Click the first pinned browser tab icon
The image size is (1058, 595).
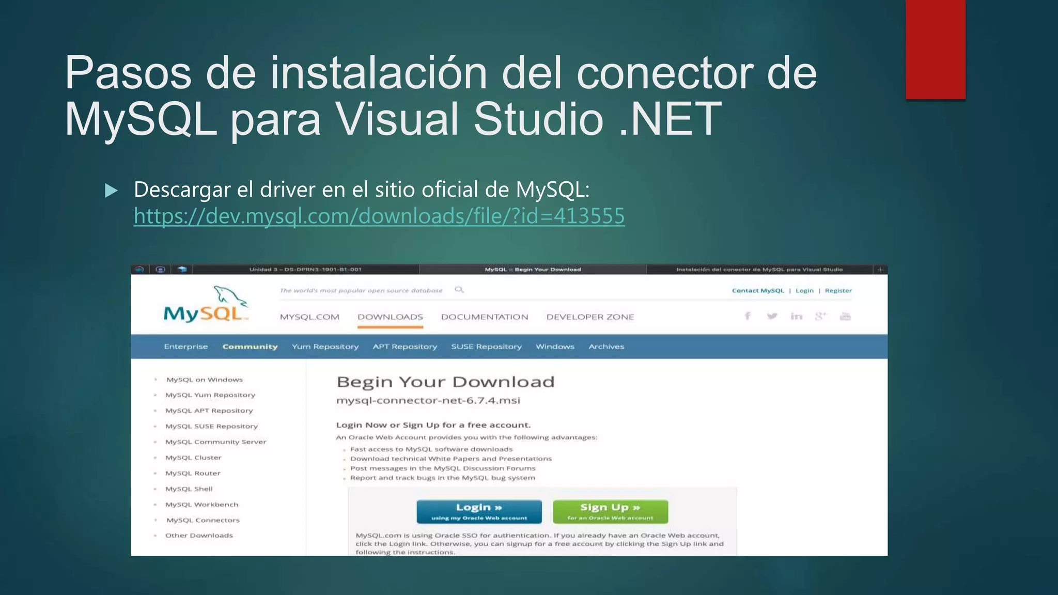[139, 269]
